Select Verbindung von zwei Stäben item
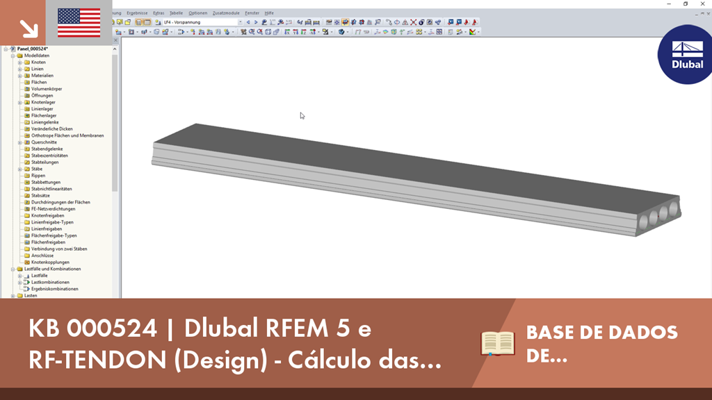This screenshot has height=400, width=712. tap(59, 249)
